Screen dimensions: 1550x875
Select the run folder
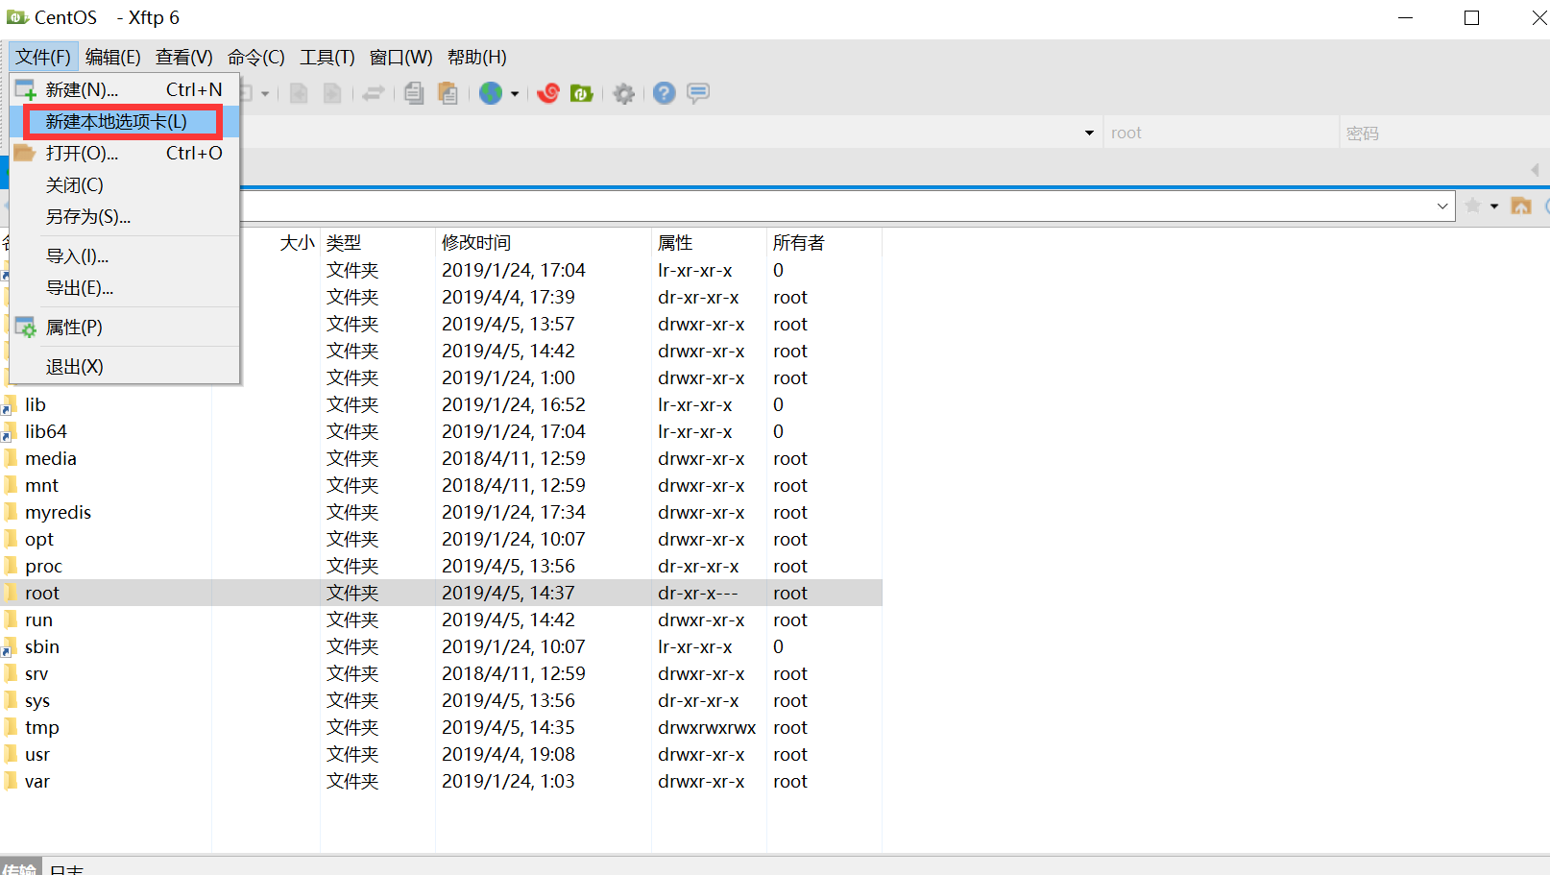[38, 620]
